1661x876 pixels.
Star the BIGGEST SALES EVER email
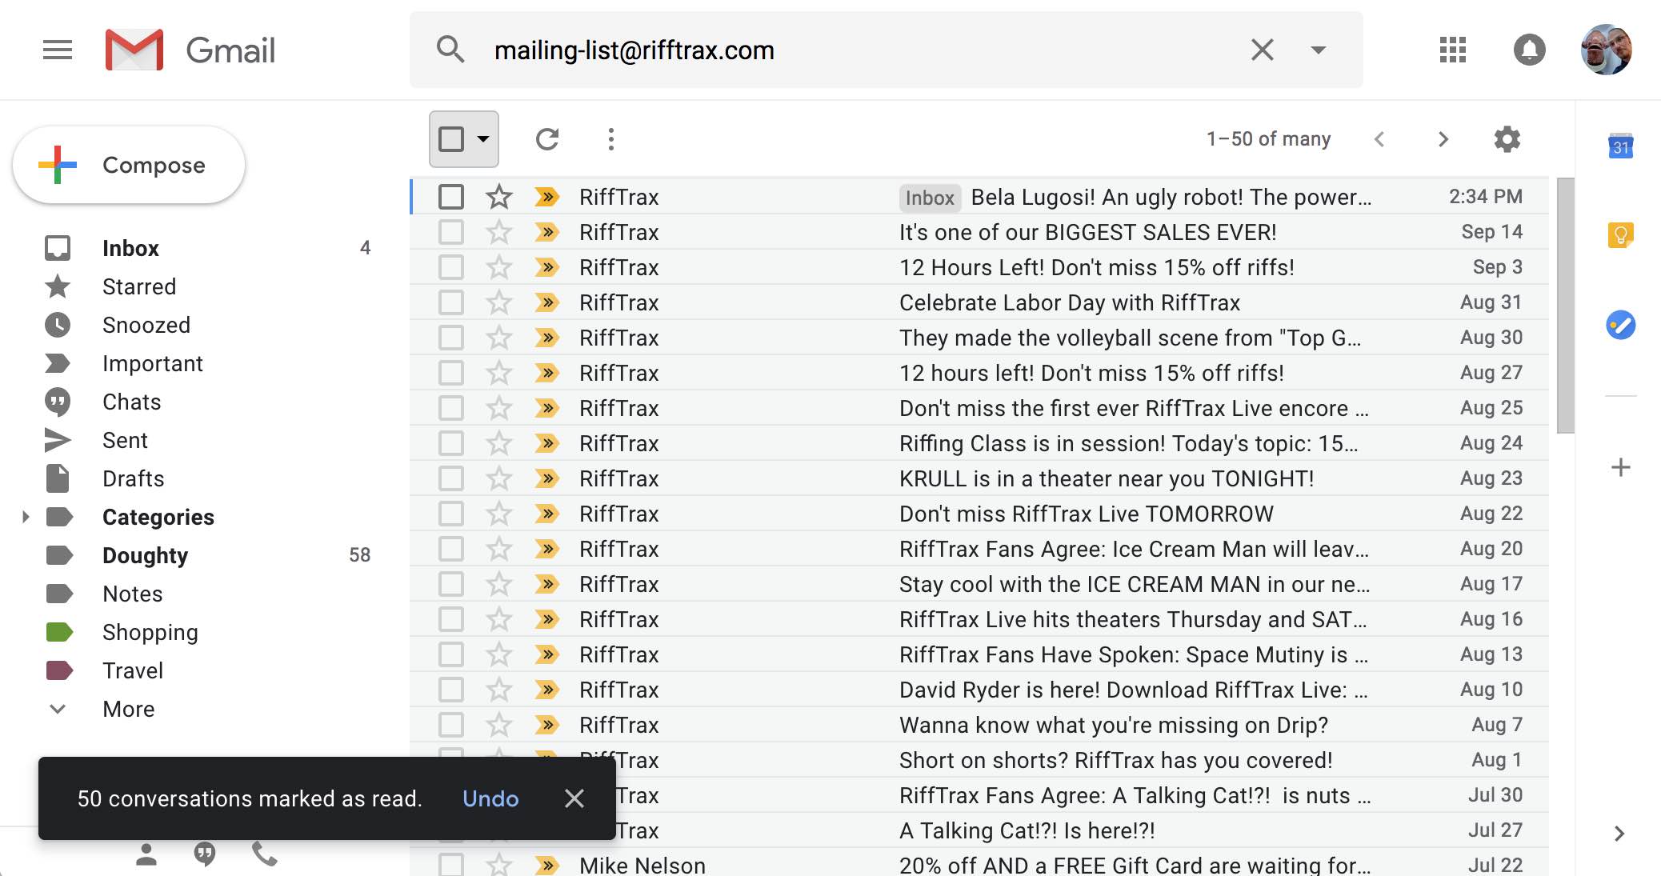pyautogui.click(x=499, y=232)
